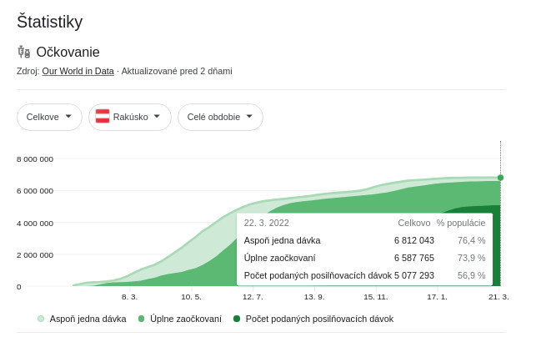
Task: Click the Austria flag icon
Action: point(103,117)
